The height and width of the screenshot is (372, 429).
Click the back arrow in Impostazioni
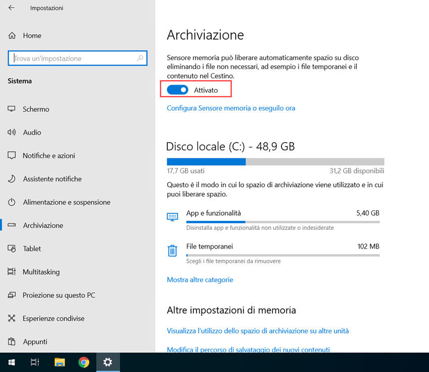pos(11,8)
